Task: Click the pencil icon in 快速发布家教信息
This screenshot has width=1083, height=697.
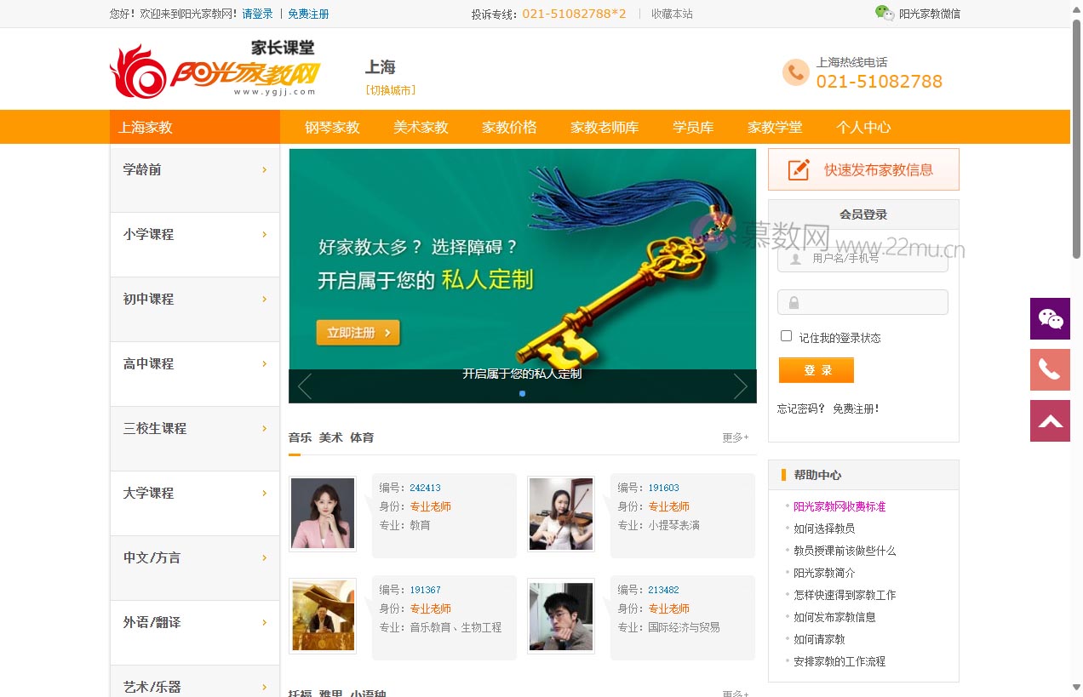Action: click(798, 169)
